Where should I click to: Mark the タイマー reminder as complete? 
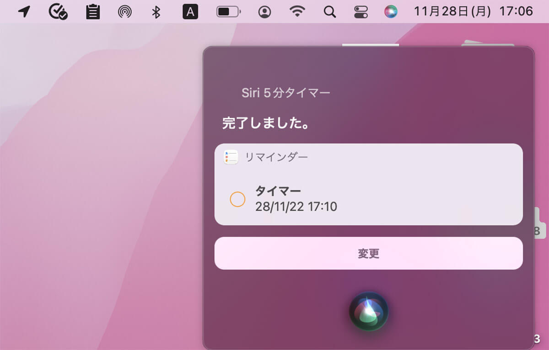click(x=237, y=199)
